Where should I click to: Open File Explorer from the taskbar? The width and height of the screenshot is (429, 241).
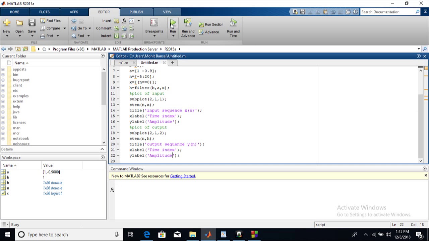click(193, 235)
